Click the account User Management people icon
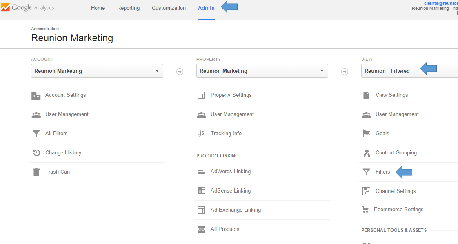Viewport: 458px width, 244px height. tap(36, 115)
